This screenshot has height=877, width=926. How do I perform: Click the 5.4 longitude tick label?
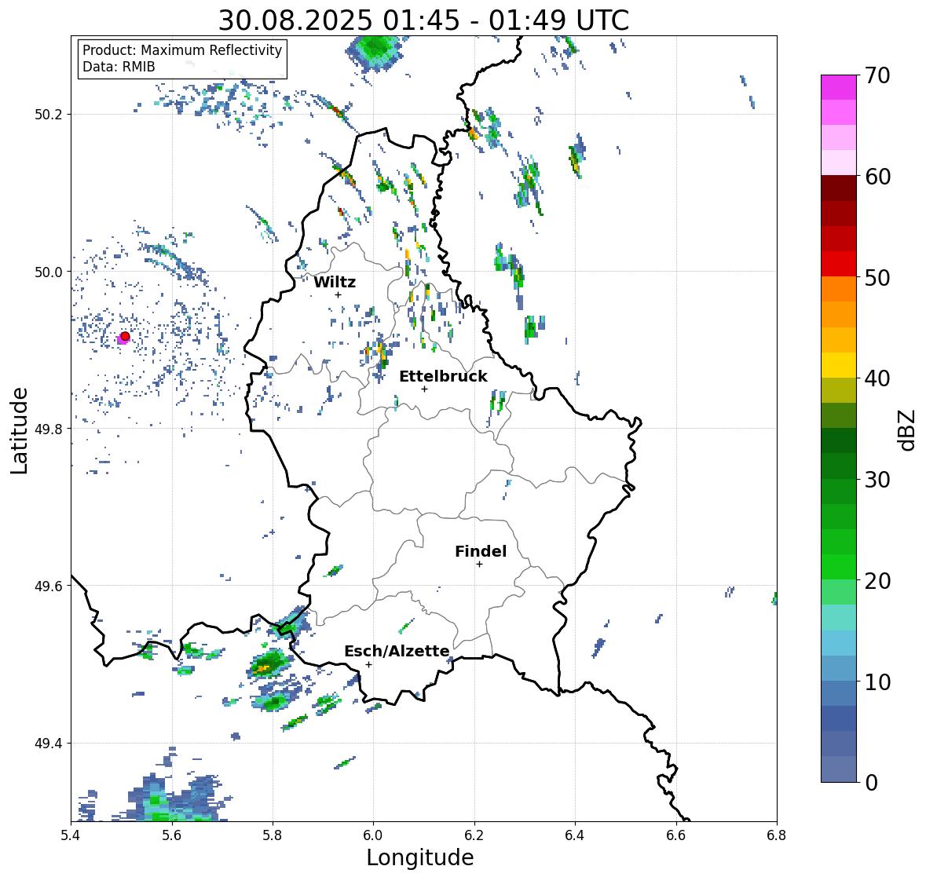[x=71, y=835]
